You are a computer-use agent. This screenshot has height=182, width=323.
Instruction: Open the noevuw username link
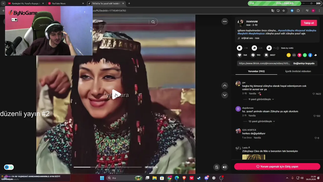tap(252, 21)
